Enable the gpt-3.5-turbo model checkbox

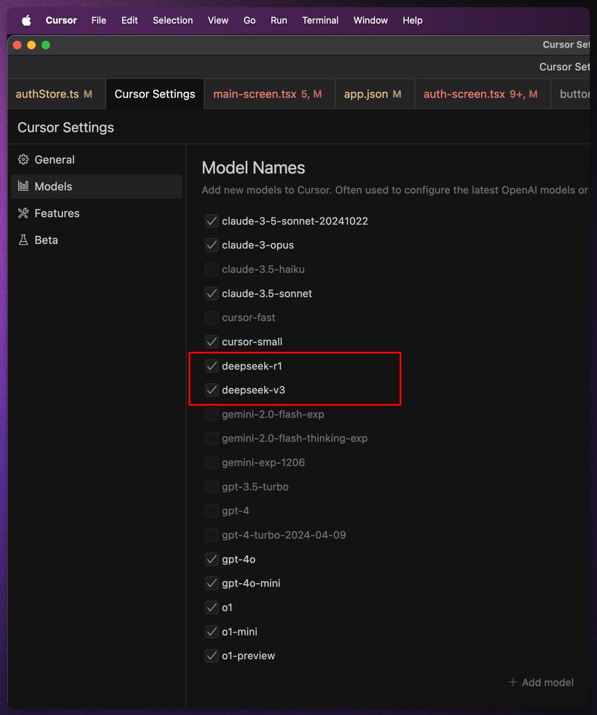coord(212,487)
